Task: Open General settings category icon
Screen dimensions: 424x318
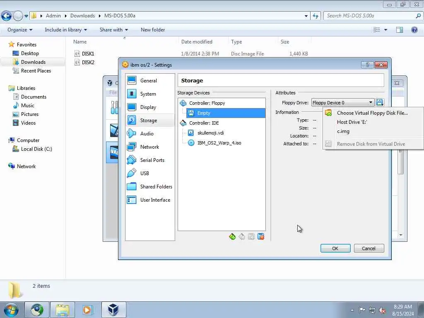Action: tap(132, 80)
